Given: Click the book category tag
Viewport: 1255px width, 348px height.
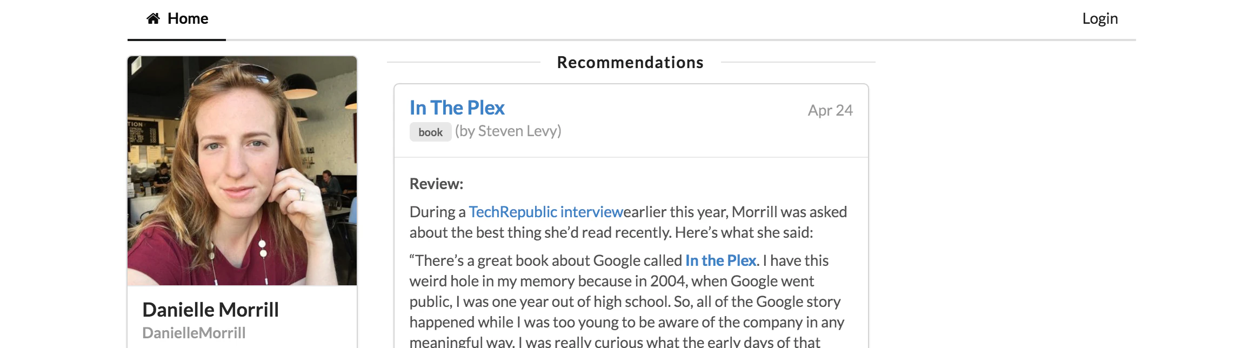Looking at the screenshot, I should [430, 132].
